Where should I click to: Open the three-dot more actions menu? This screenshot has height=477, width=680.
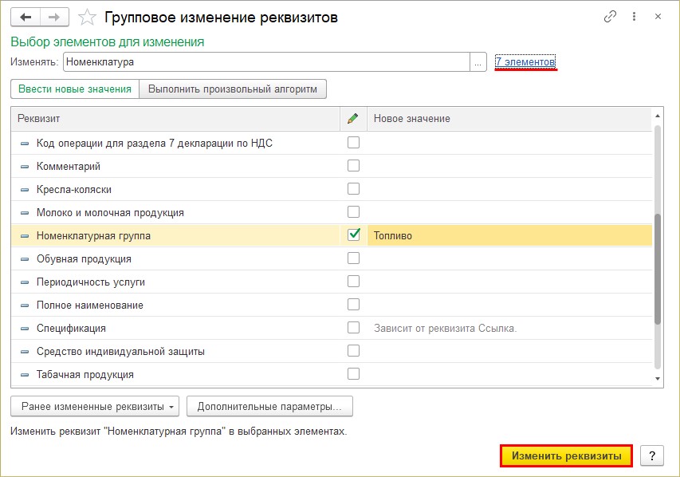click(x=634, y=16)
